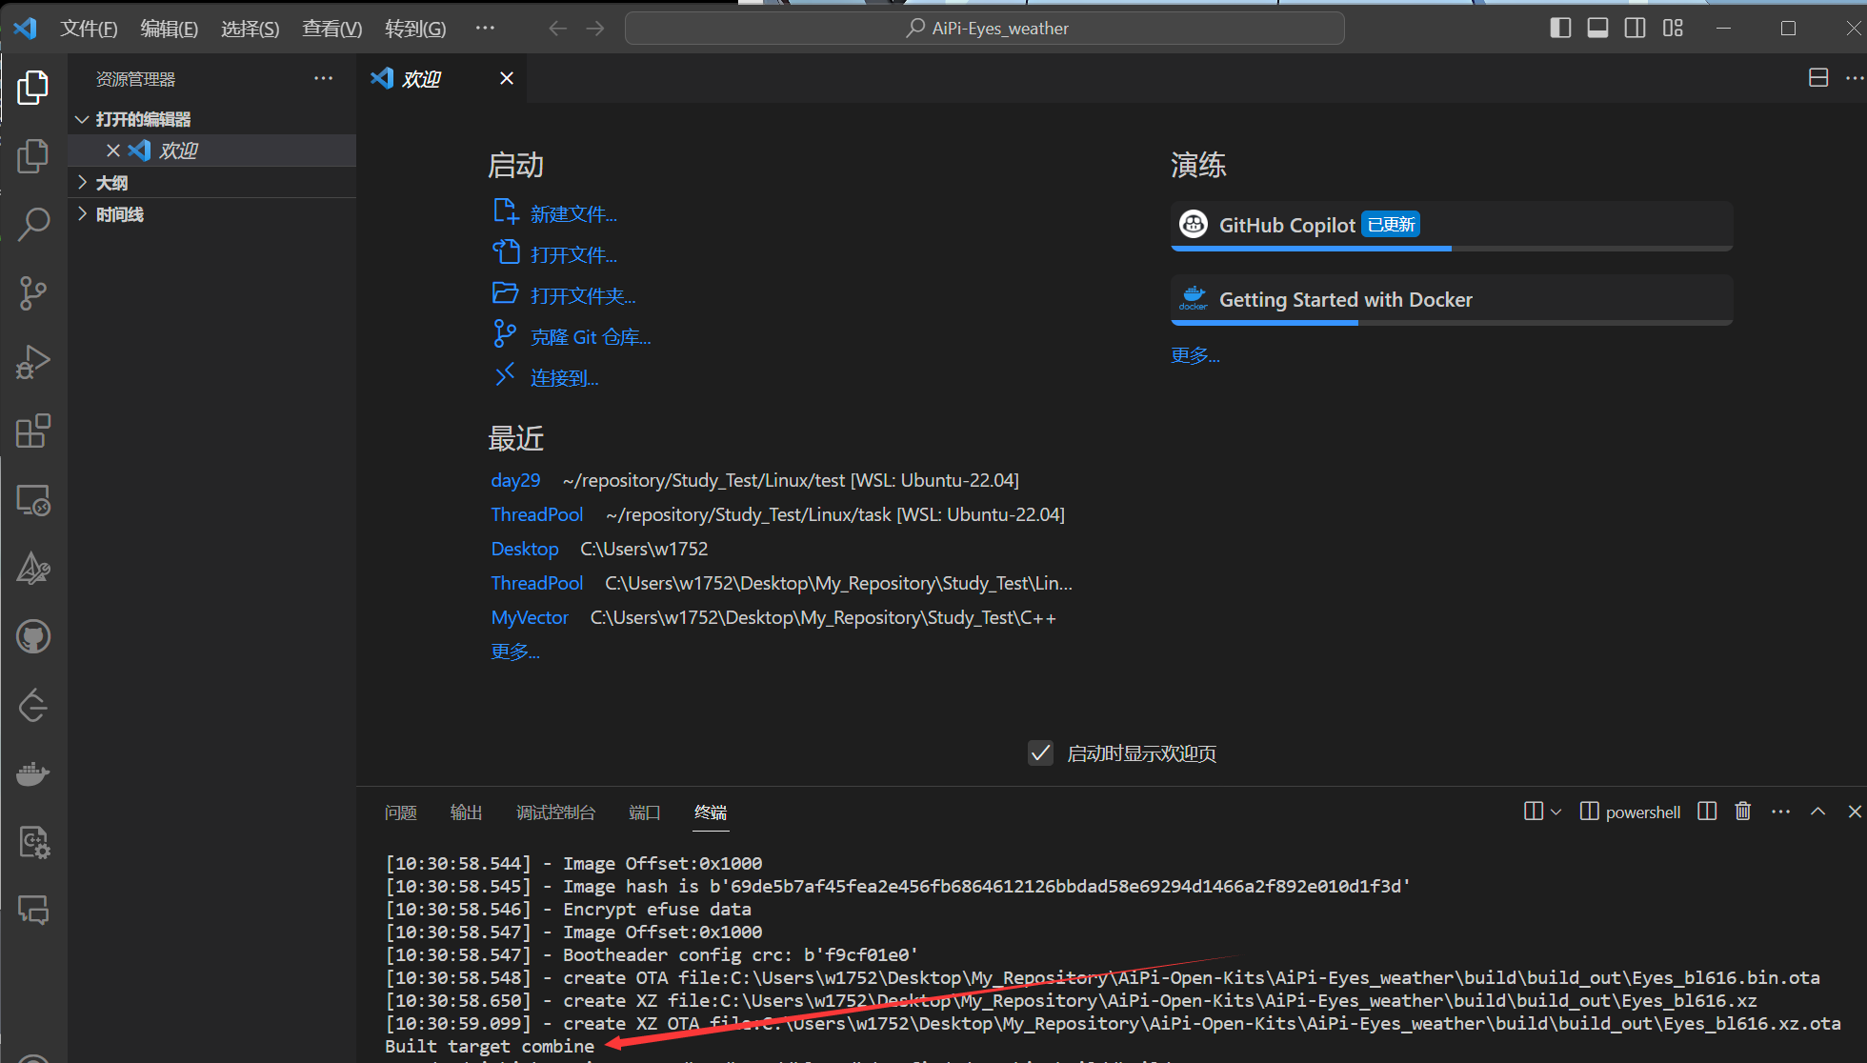Kill terminal with the trash icon

1742,812
